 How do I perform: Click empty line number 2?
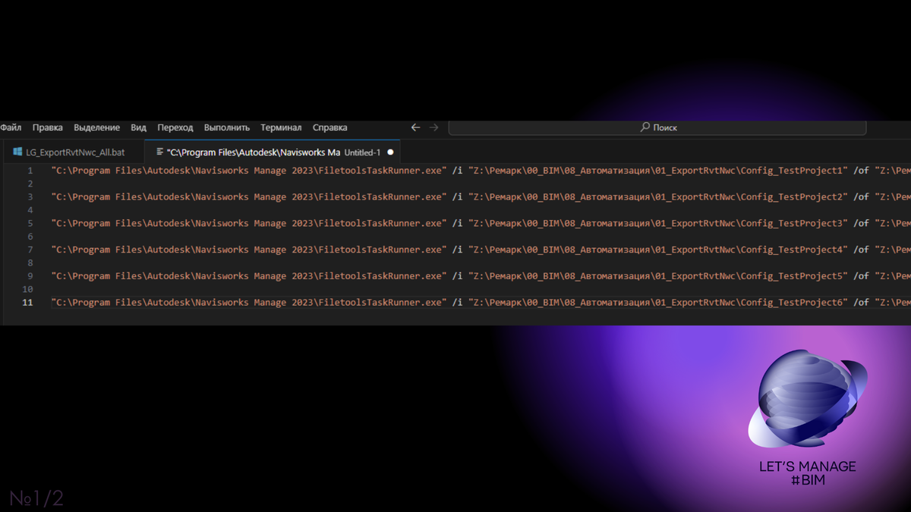(30, 184)
